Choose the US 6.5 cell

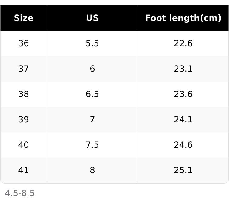[x=92, y=94]
